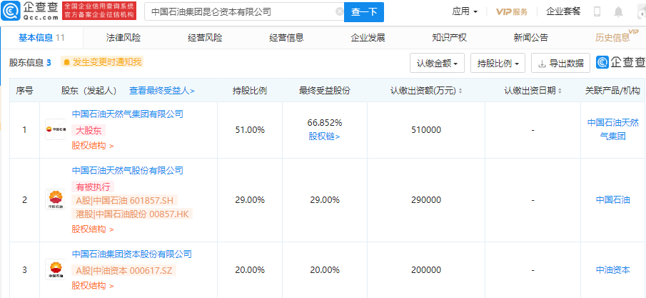Open related 中国石油天然气集团 link
The width and height of the screenshot is (646, 298).
612,129
